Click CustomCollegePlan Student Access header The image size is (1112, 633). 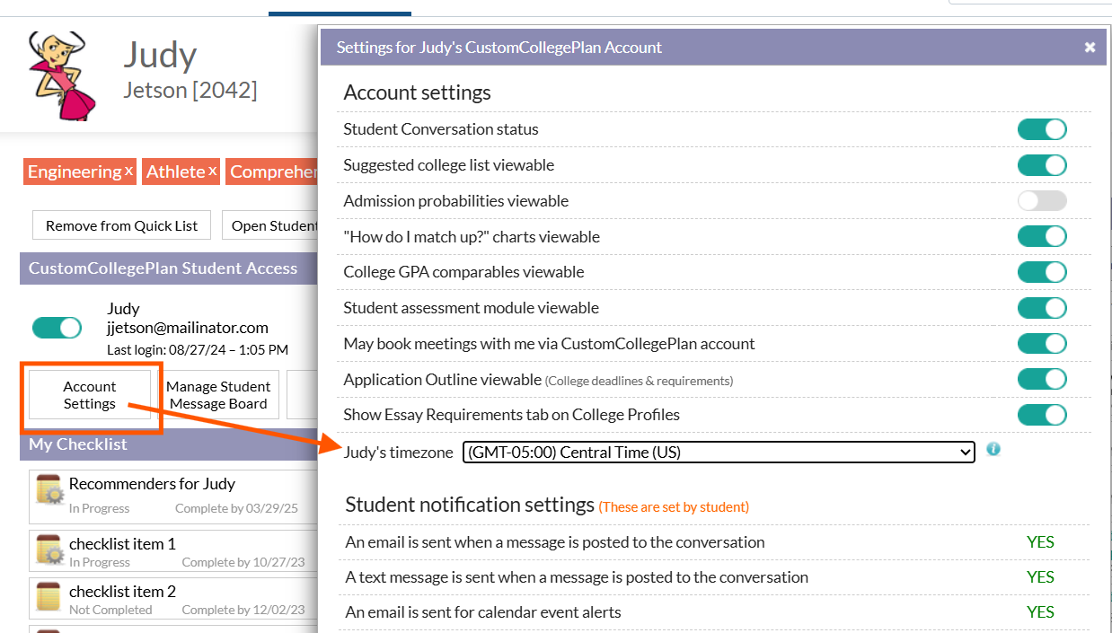click(169, 268)
